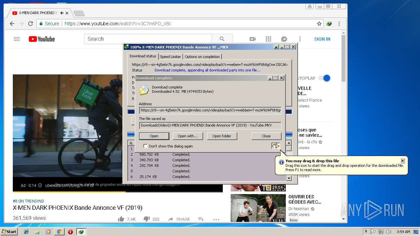Switch to Speed Limiter tab
The height and width of the screenshot is (236, 420).
pyautogui.click(x=170, y=57)
